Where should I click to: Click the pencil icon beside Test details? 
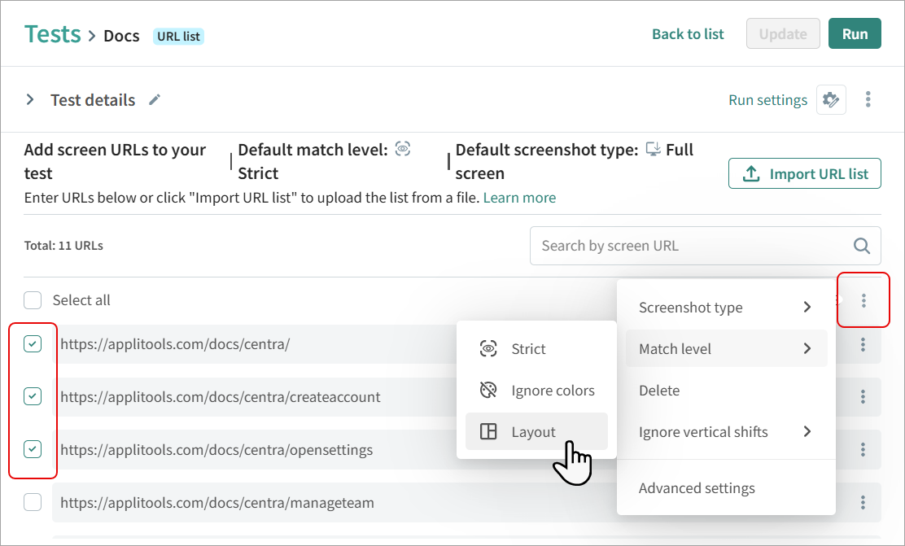pyautogui.click(x=155, y=100)
